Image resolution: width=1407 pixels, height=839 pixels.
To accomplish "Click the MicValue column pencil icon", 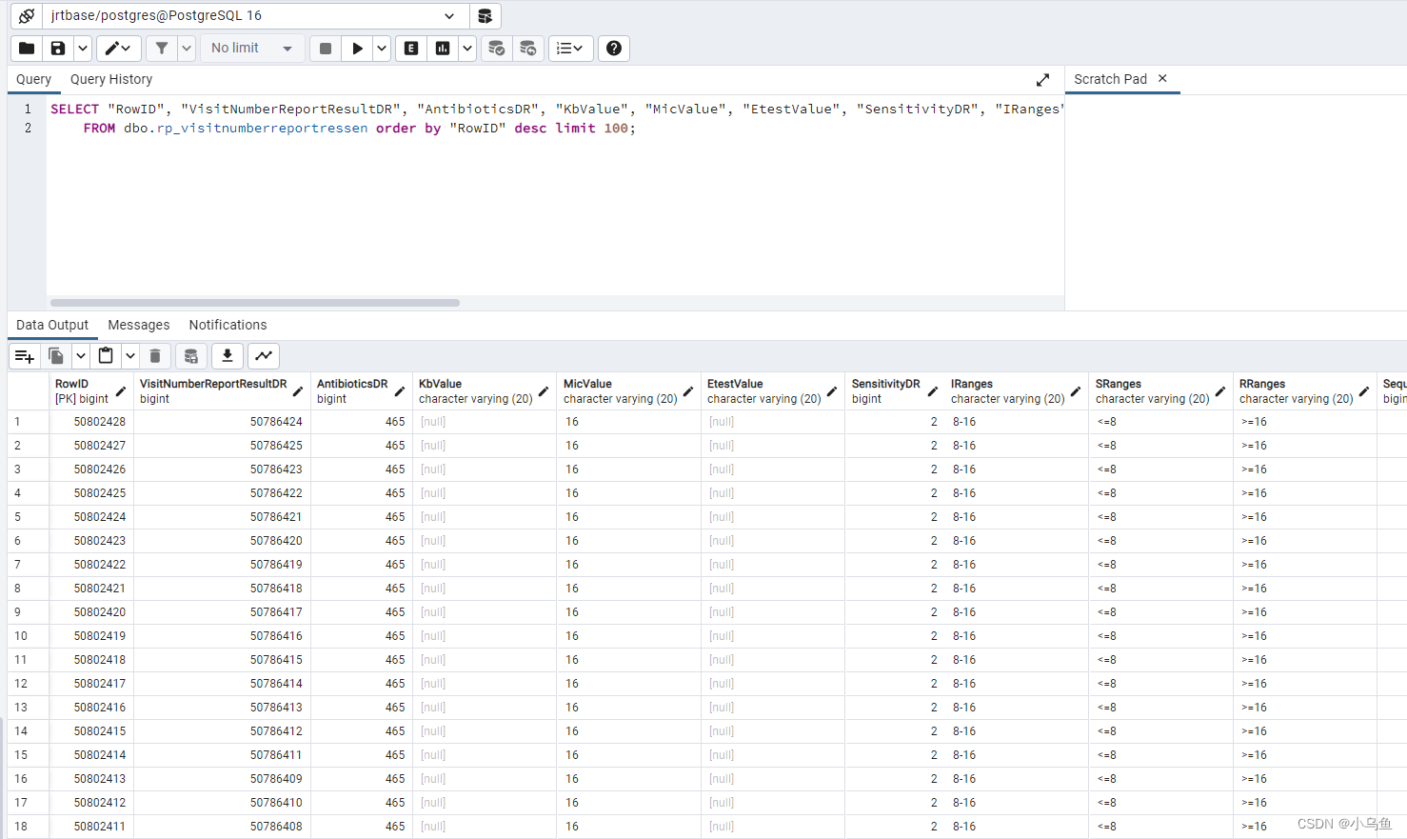I will tap(688, 391).
